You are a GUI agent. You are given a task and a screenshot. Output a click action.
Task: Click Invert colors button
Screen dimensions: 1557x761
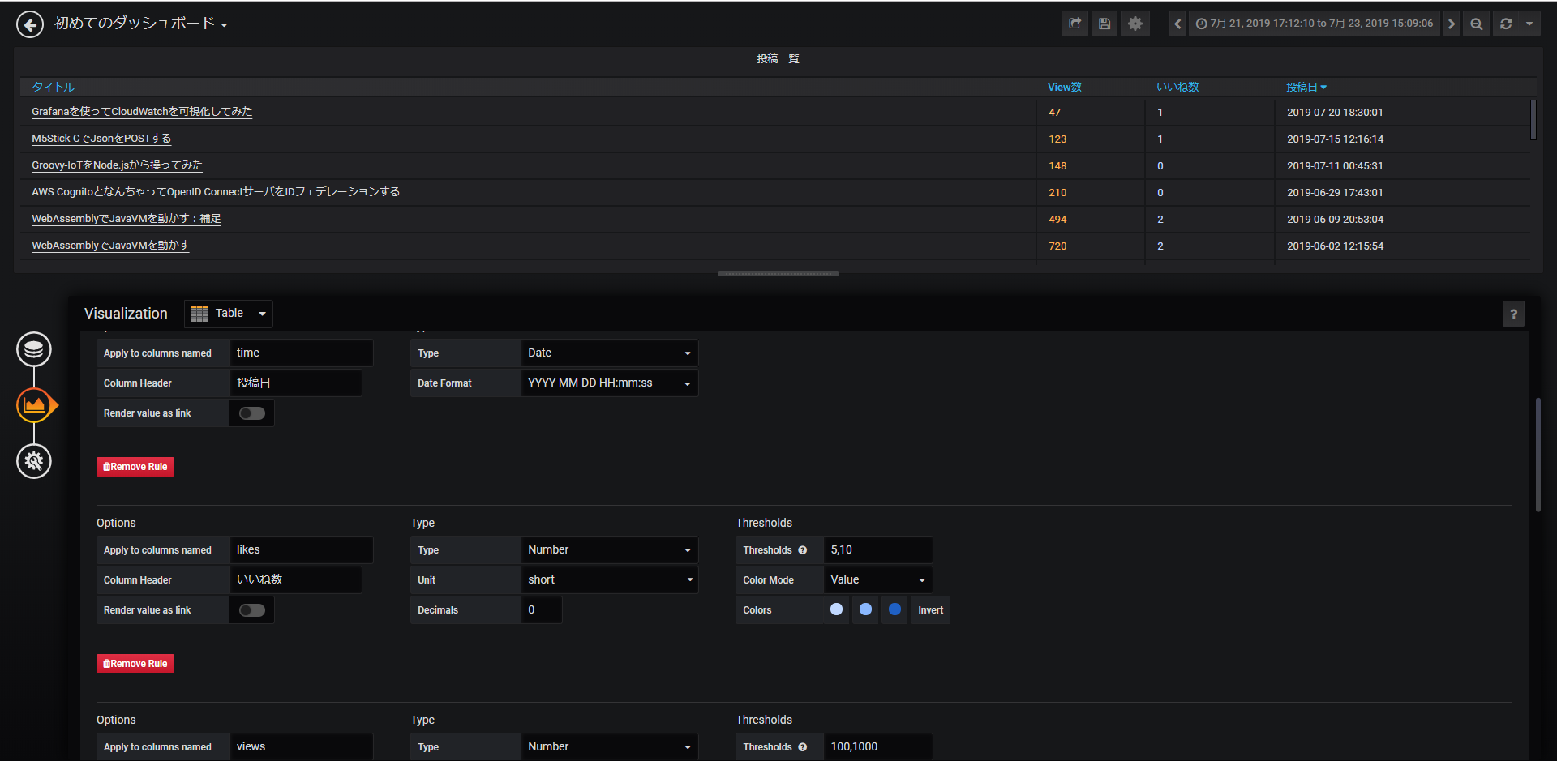click(x=930, y=610)
